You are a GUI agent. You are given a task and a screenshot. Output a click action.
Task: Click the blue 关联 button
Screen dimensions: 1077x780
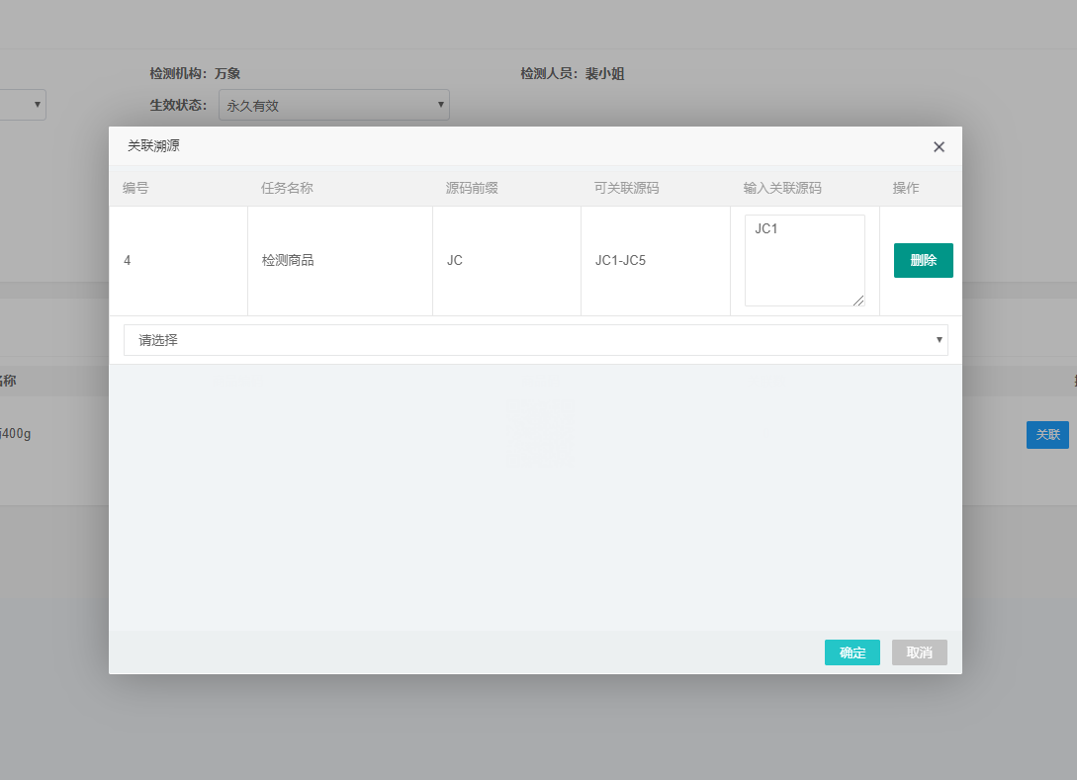(x=1046, y=435)
